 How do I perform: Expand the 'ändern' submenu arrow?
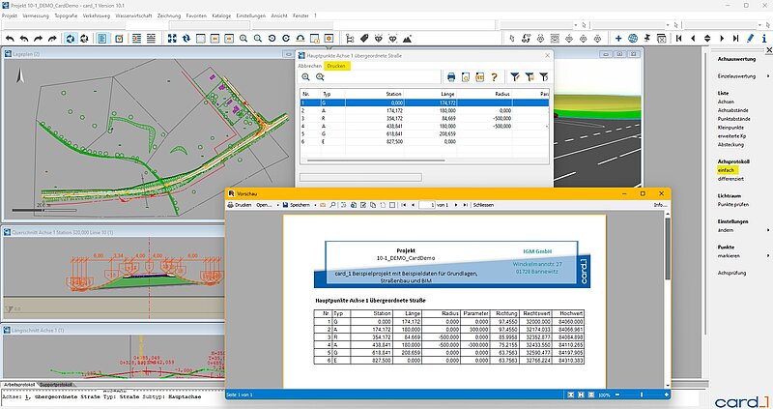(768, 230)
